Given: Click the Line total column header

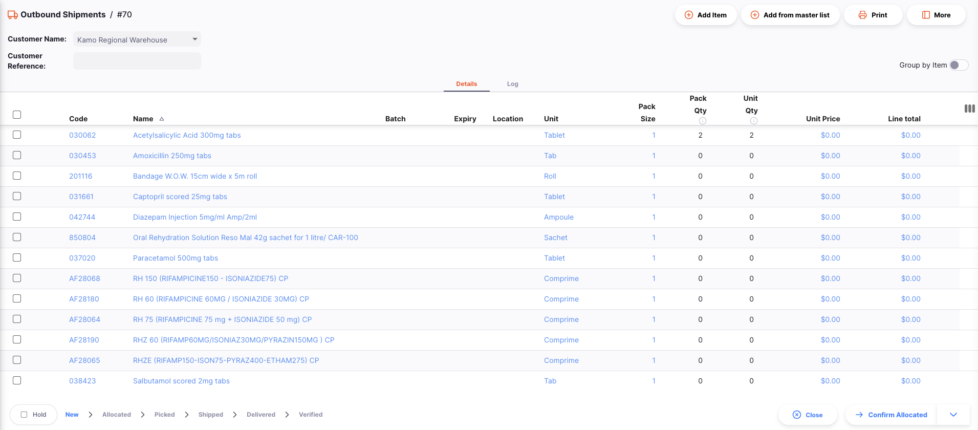Looking at the screenshot, I should click(x=904, y=119).
